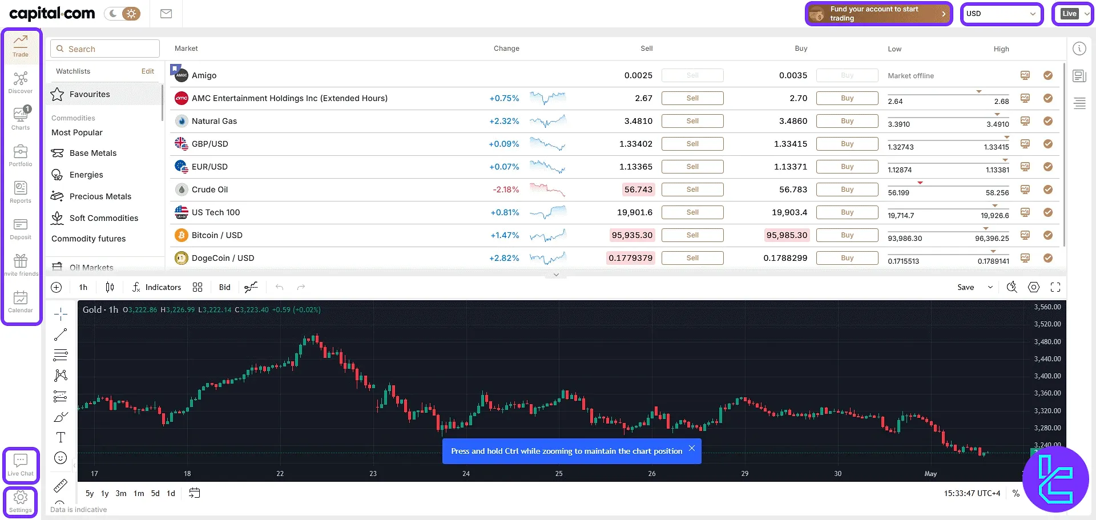The height and width of the screenshot is (520, 1096).
Task: Start a Live Chat session
Action: point(21,465)
